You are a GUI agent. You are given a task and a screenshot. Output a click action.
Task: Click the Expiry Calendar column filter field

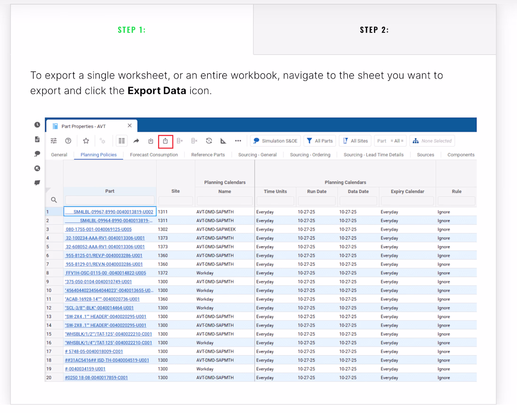point(407,201)
